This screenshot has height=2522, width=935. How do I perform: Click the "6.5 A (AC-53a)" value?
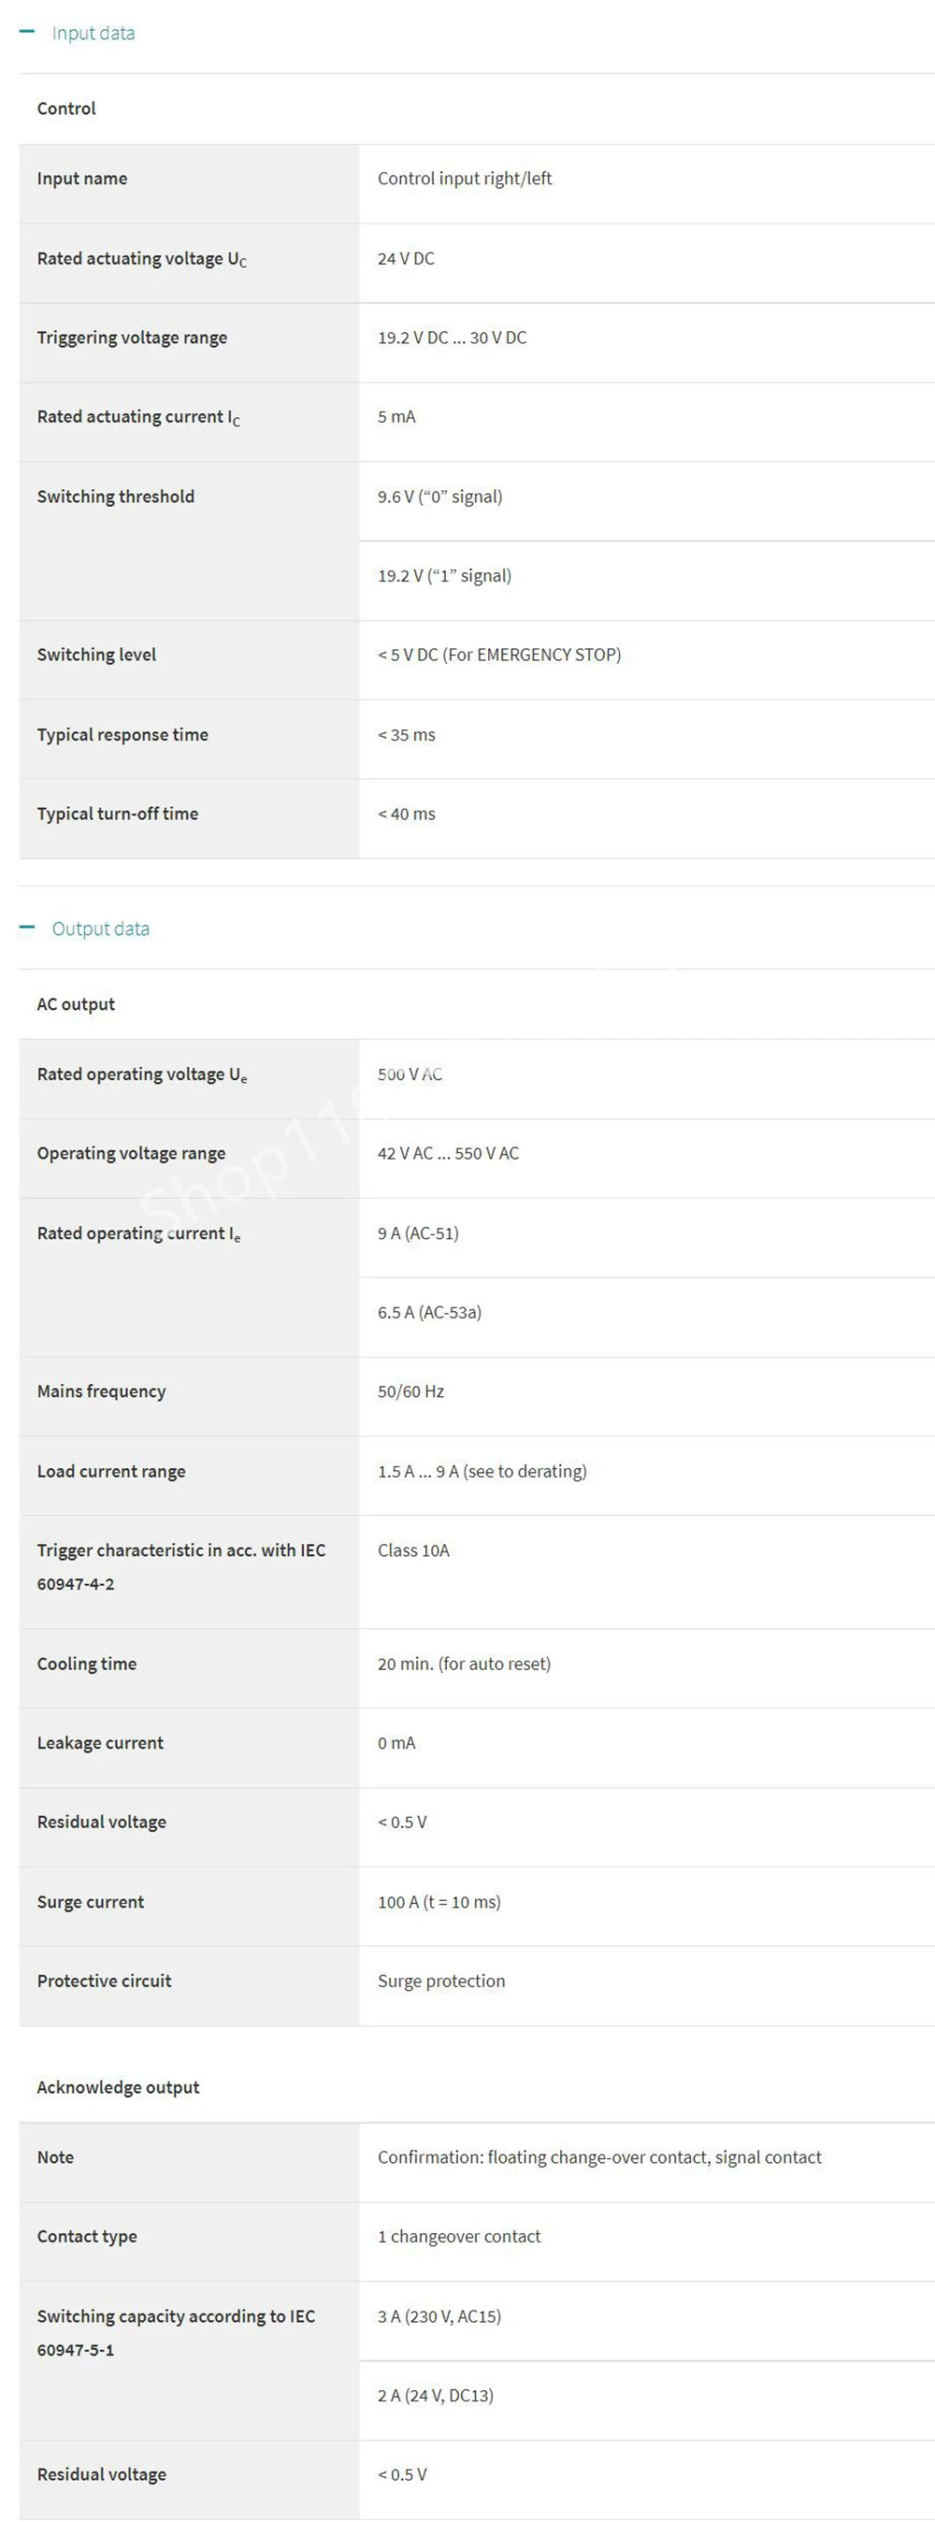click(x=429, y=1312)
